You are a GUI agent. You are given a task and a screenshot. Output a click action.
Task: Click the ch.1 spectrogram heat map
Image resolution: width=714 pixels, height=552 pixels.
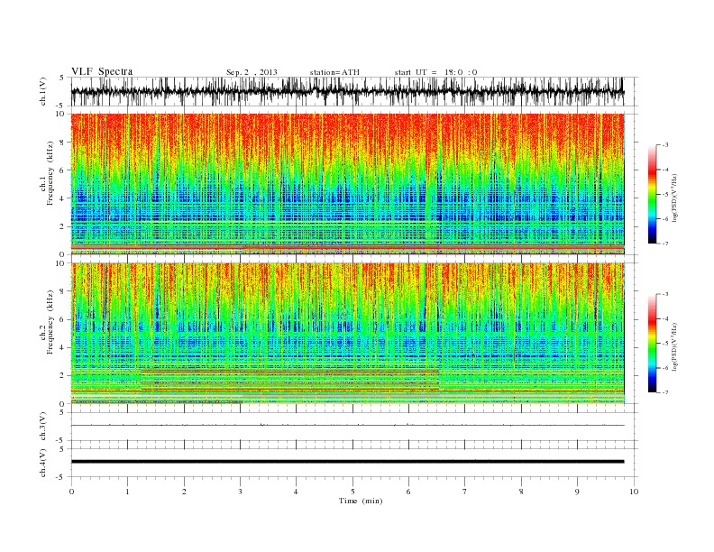[347, 184]
